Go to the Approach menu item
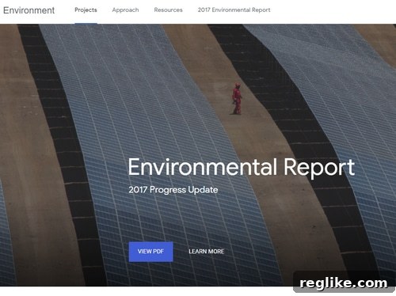The height and width of the screenshot is (296, 396). 125,10
